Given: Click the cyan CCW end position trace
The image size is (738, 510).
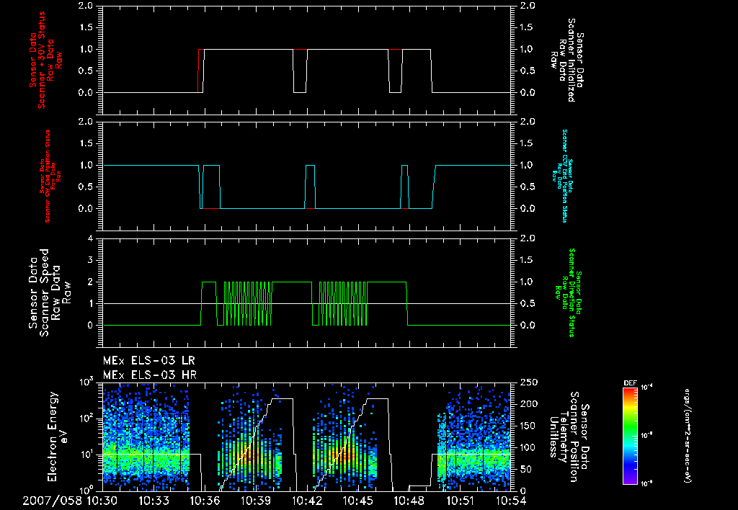Looking at the screenshot, I should (x=264, y=208).
